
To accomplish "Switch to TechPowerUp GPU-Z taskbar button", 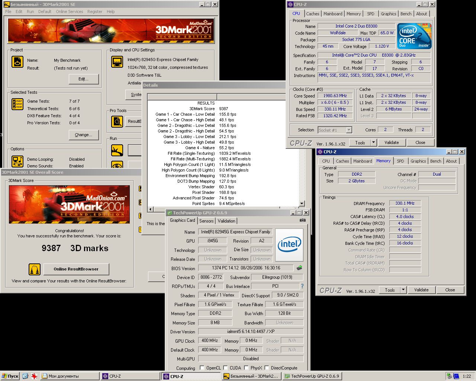I will (312, 376).
